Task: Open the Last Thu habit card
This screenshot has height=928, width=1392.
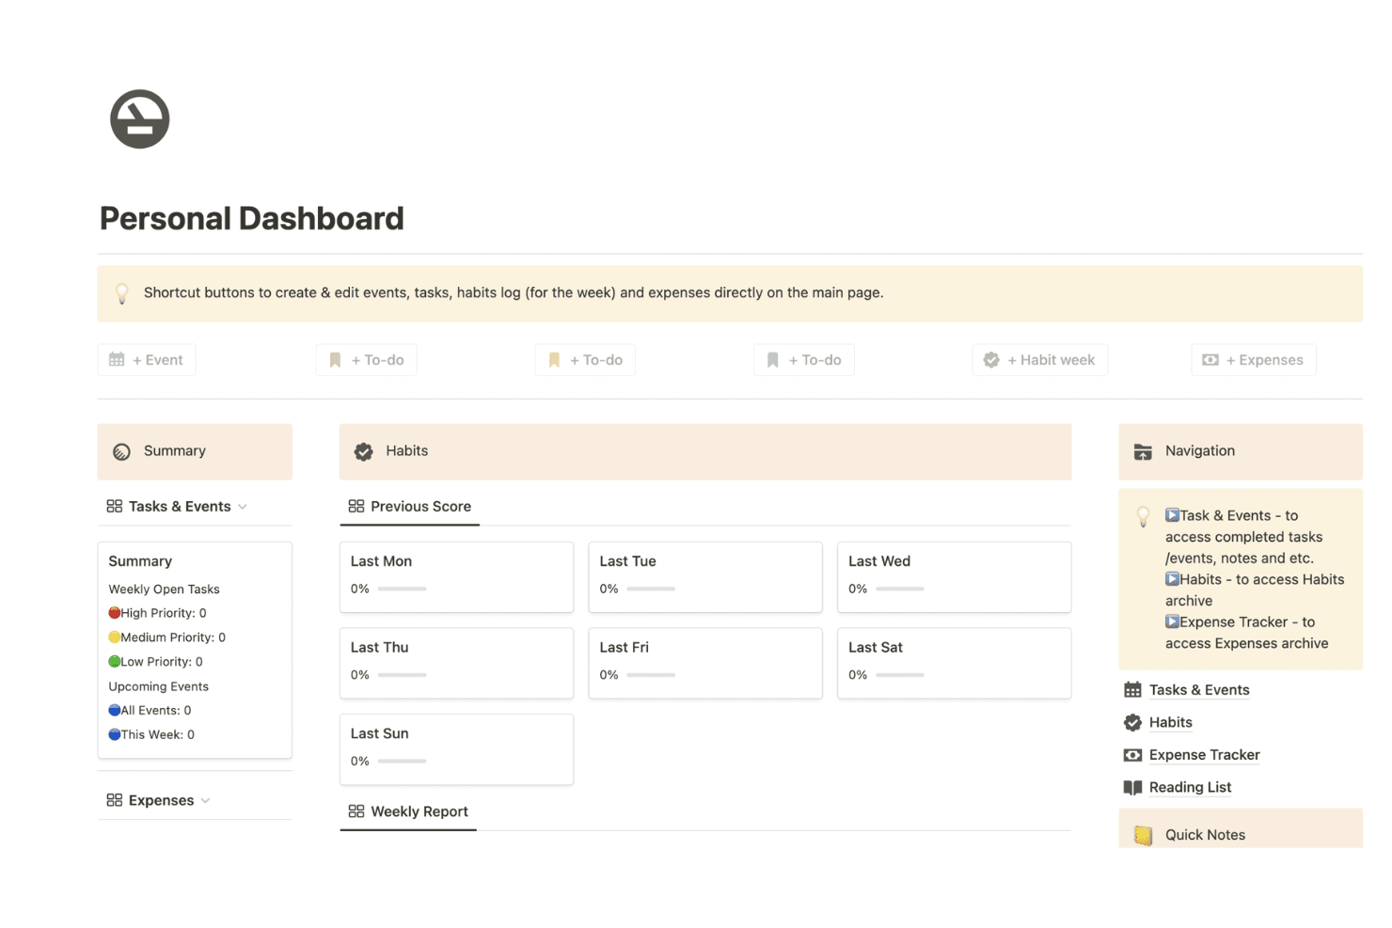Action: [x=456, y=663]
